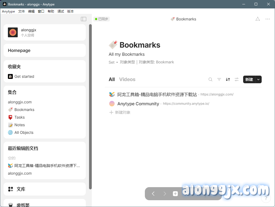Click the sort arrows icon
The image size is (275, 207).
click(228, 79)
